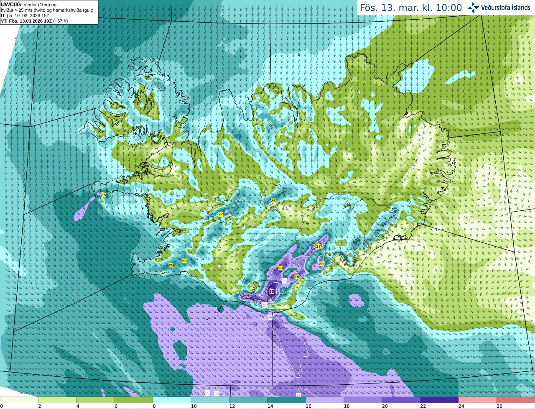Select the 14–16 m/s dark teal legend swatch
Viewport: 535px width, 409px height.
[x=287, y=400]
